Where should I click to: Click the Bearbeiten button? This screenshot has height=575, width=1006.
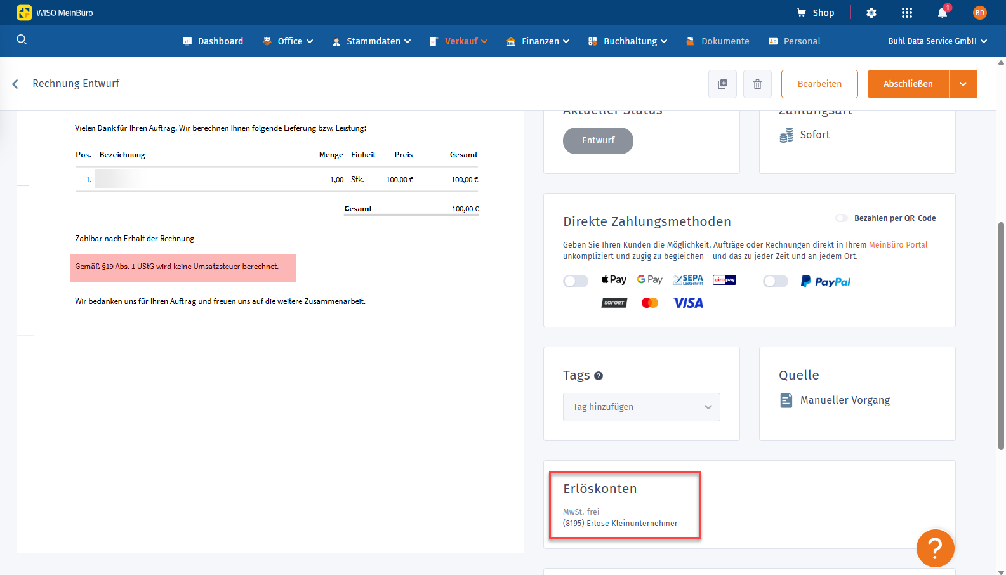tap(819, 84)
